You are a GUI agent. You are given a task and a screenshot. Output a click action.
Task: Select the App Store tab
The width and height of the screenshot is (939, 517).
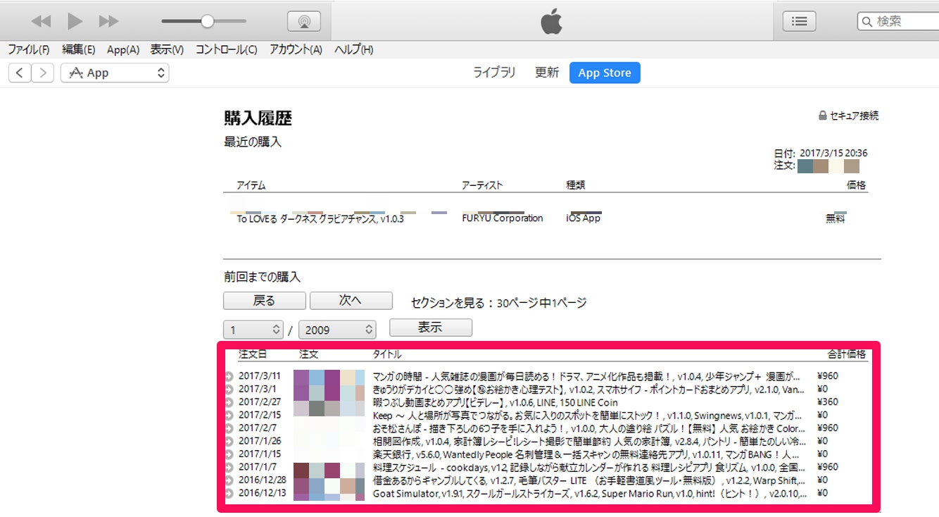(x=605, y=73)
